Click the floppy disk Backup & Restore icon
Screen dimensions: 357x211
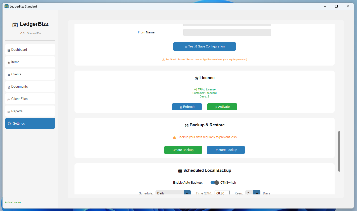pyautogui.click(x=186, y=125)
